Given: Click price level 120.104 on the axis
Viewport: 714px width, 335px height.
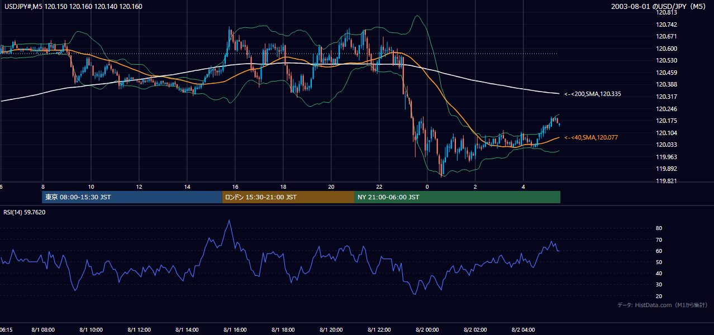Looking at the screenshot, I should tap(667, 133).
